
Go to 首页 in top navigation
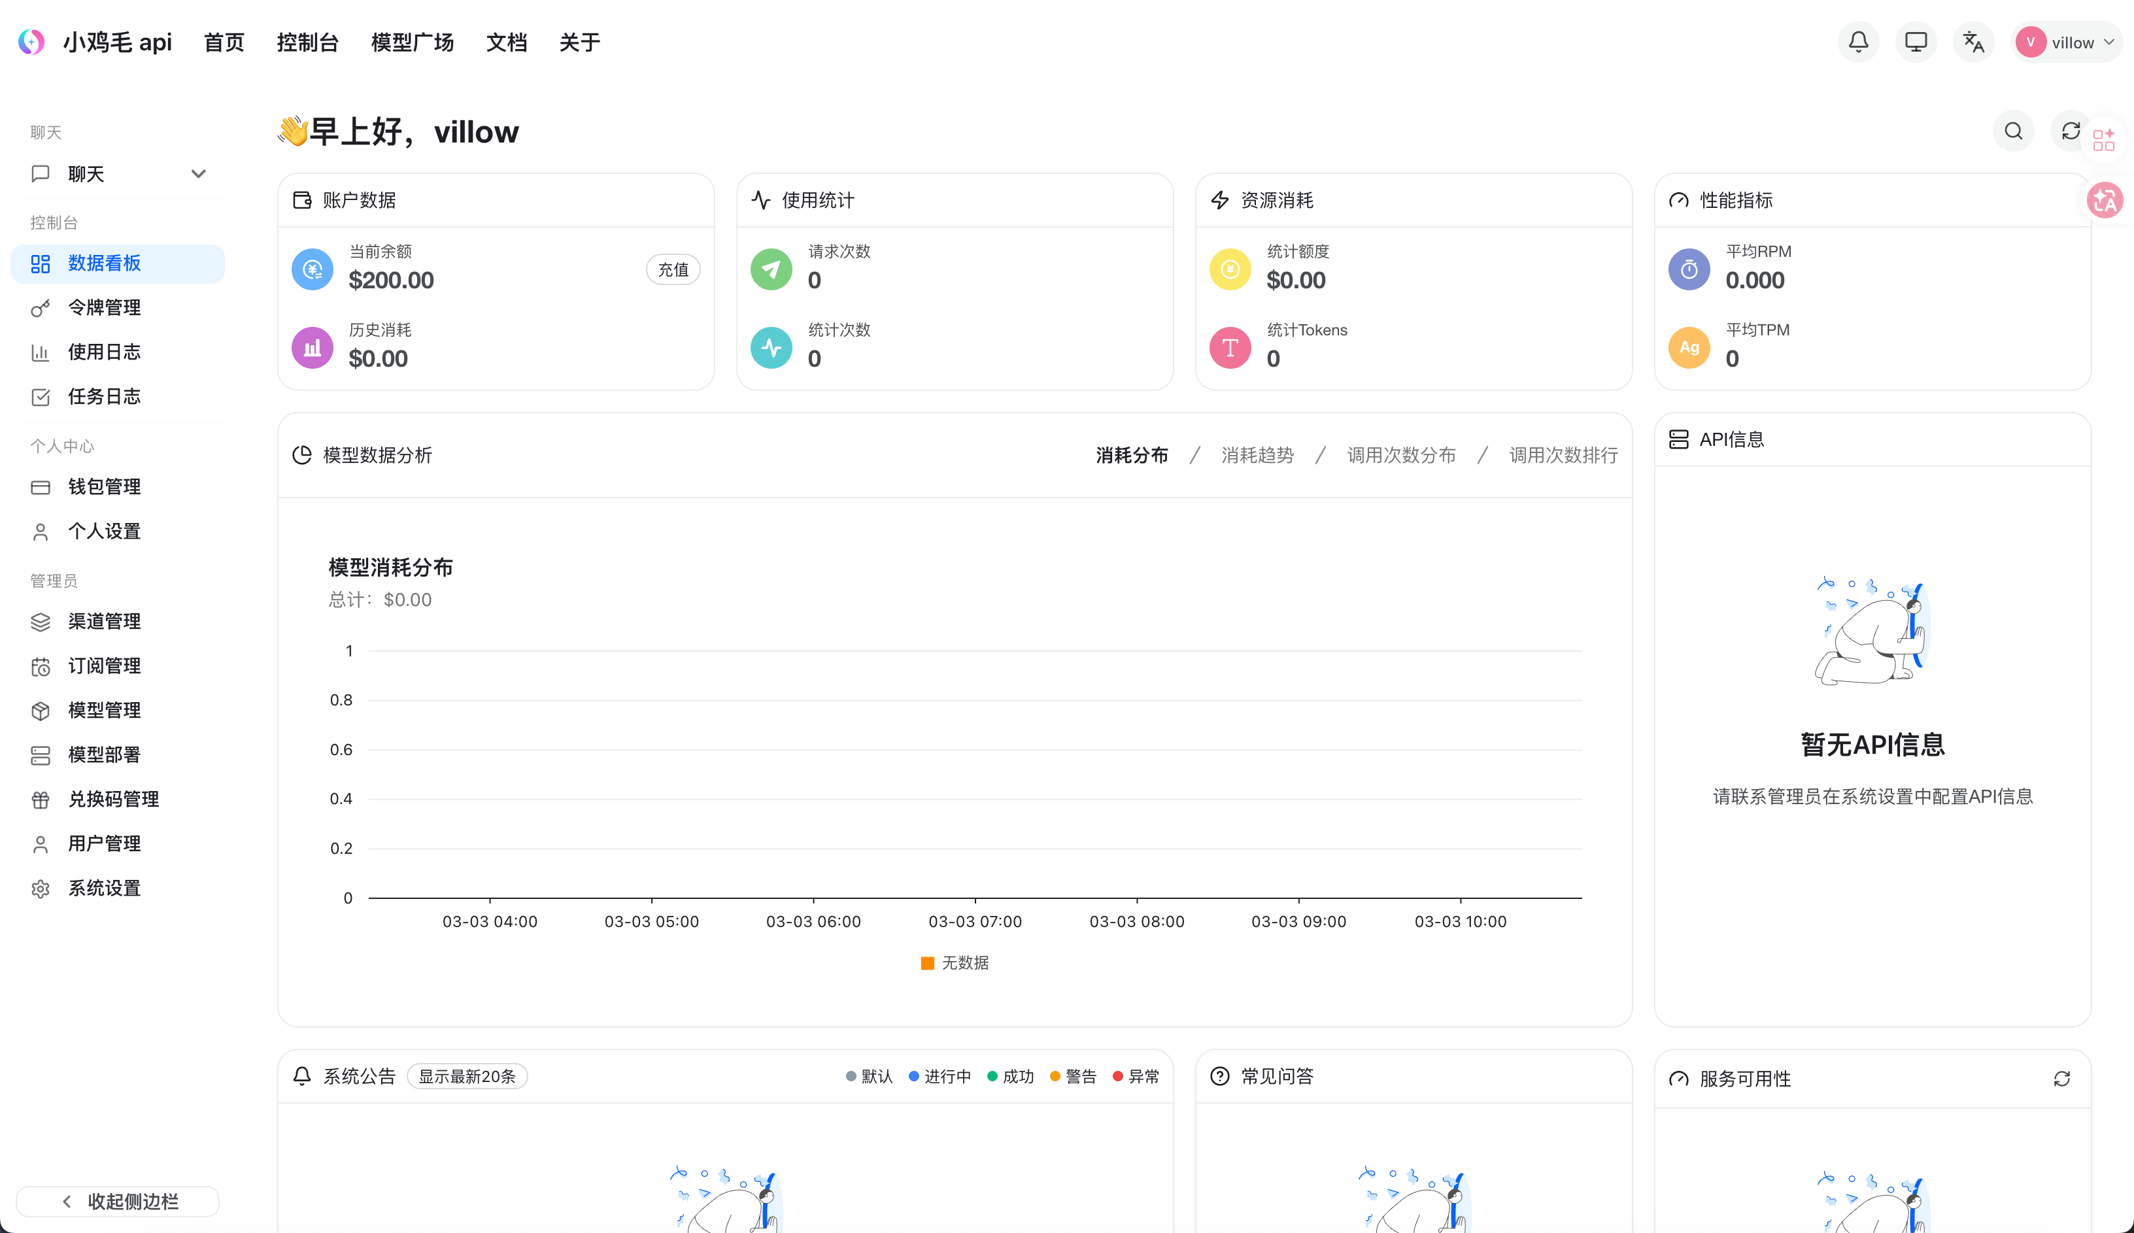click(x=224, y=42)
